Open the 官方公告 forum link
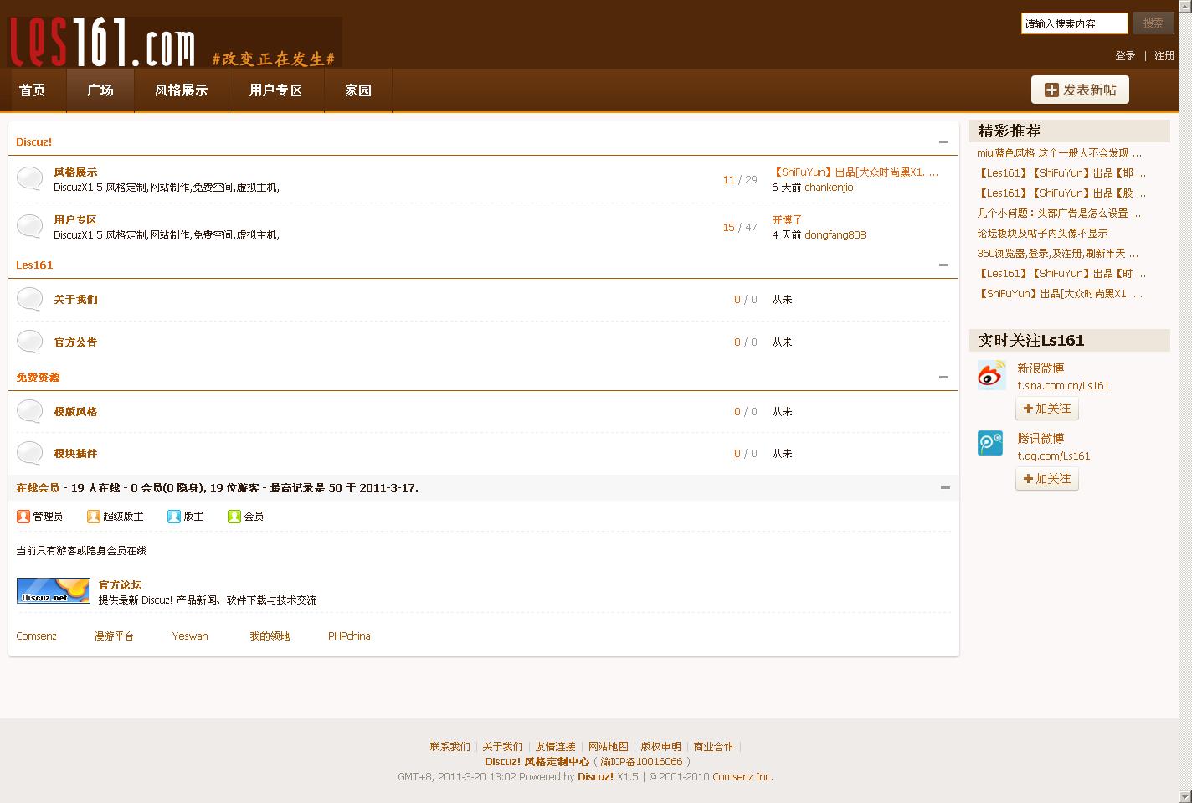This screenshot has width=1192, height=803. [75, 342]
